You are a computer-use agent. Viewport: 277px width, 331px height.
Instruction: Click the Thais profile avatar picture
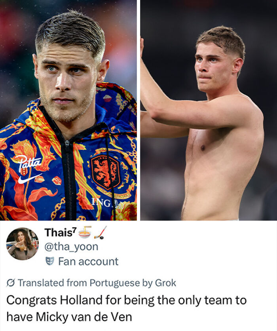pyautogui.click(x=23, y=243)
